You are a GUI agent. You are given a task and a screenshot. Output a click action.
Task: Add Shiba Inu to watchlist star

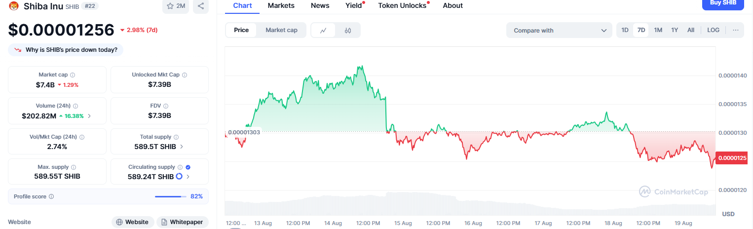(x=176, y=6)
